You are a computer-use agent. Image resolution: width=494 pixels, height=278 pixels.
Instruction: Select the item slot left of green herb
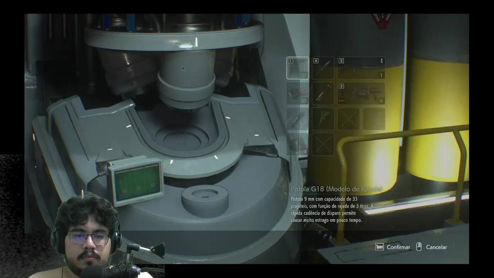(x=298, y=119)
